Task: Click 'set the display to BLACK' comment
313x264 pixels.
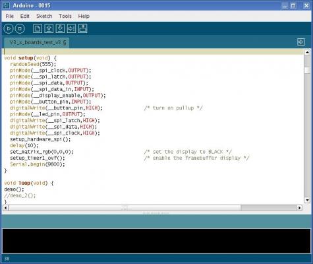Action: point(188,152)
